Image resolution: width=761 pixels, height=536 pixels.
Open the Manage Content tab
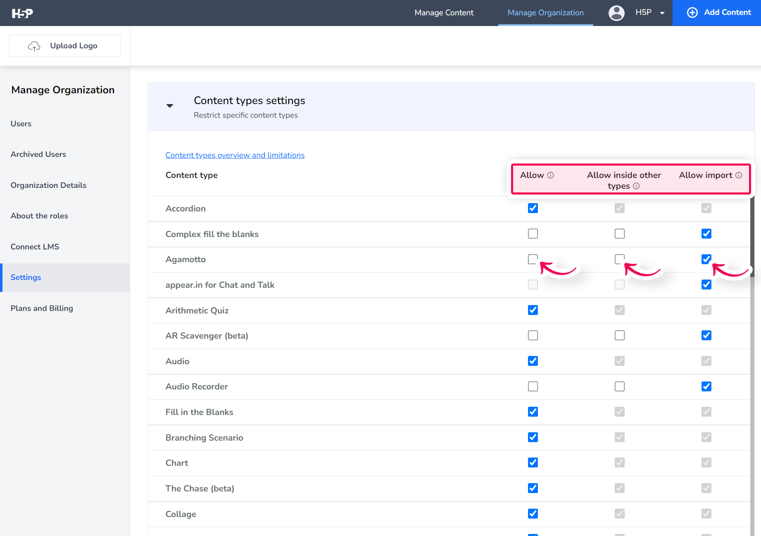(444, 13)
